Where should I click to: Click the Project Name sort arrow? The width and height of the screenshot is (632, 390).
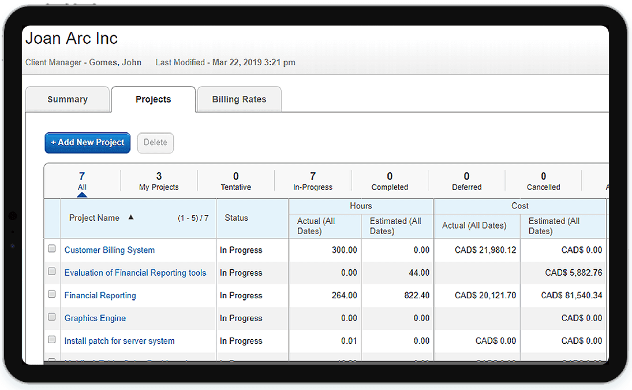(131, 217)
